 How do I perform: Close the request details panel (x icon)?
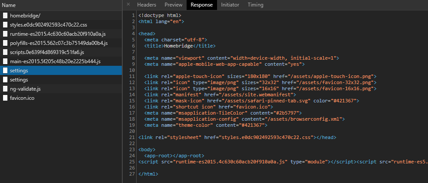[128, 4]
